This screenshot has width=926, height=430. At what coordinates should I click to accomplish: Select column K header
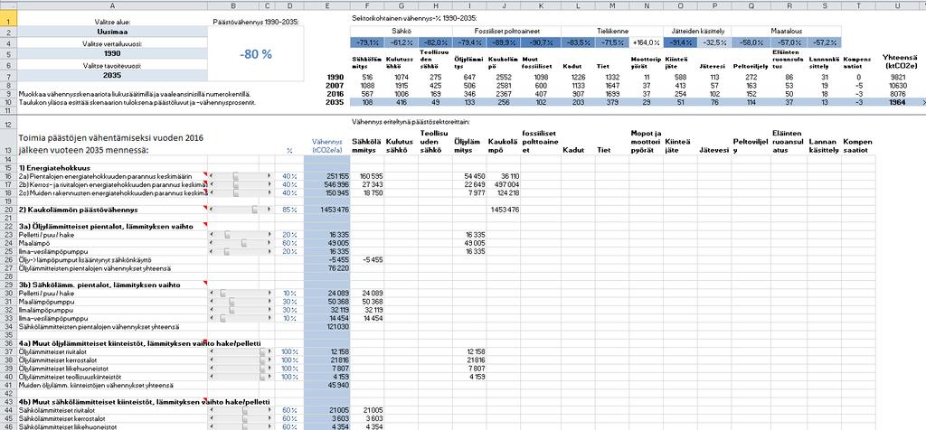pos(541,5)
